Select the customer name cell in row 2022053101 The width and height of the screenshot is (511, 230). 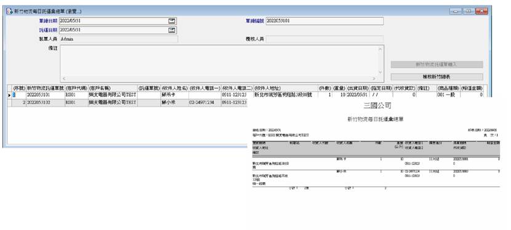coord(113,95)
